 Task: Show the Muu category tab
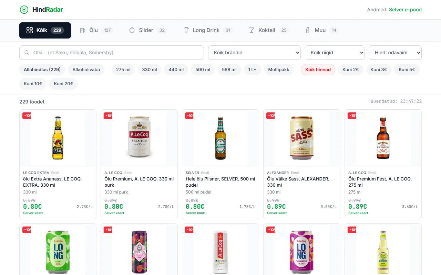(x=321, y=30)
